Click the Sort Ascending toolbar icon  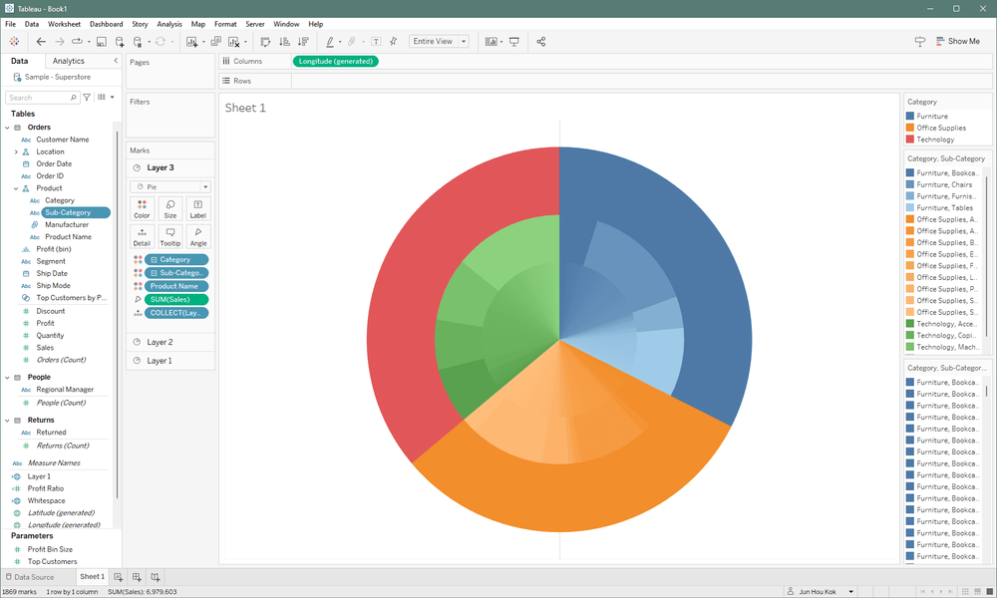tap(284, 42)
